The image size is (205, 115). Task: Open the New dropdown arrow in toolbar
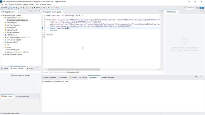pyautogui.click(x=4, y=8)
